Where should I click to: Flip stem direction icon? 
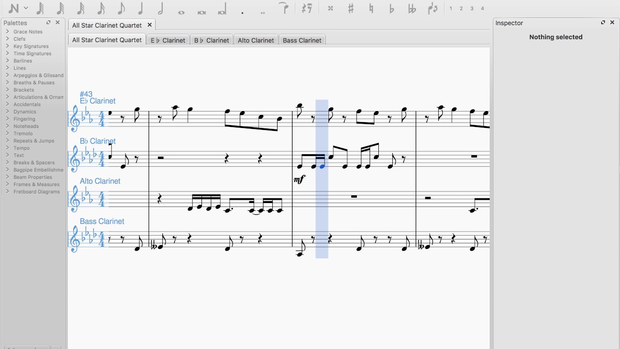pos(433,8)
